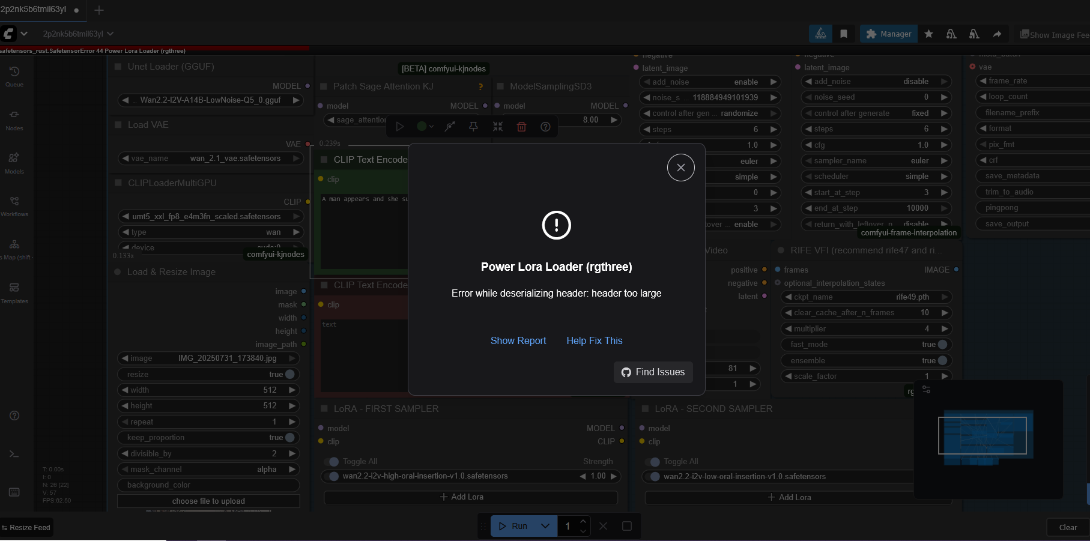Click the star icon next to Manager
Viewport: 1090px width, 541px height.
pos(928,34)
